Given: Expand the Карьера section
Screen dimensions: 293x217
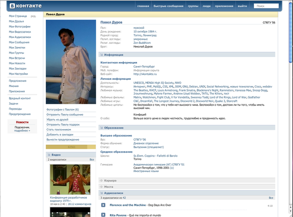Looking at the screenshot, I should pos(187,180).
